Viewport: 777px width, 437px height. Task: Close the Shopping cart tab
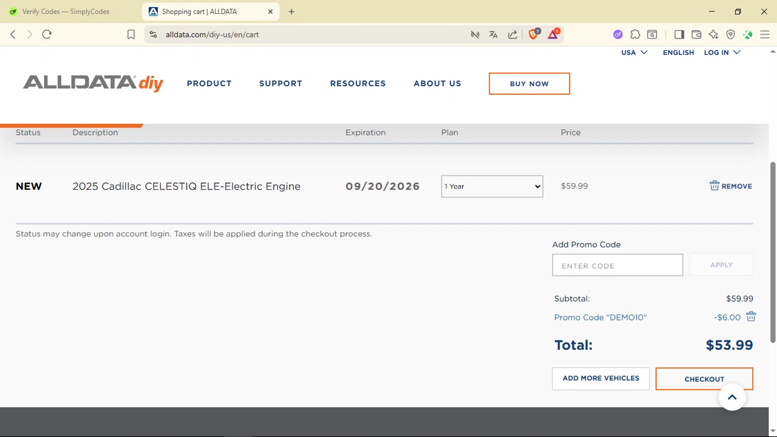[270, 11]
